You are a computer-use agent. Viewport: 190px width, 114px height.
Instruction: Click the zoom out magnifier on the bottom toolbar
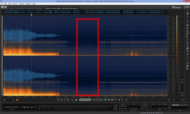(61, 100)
